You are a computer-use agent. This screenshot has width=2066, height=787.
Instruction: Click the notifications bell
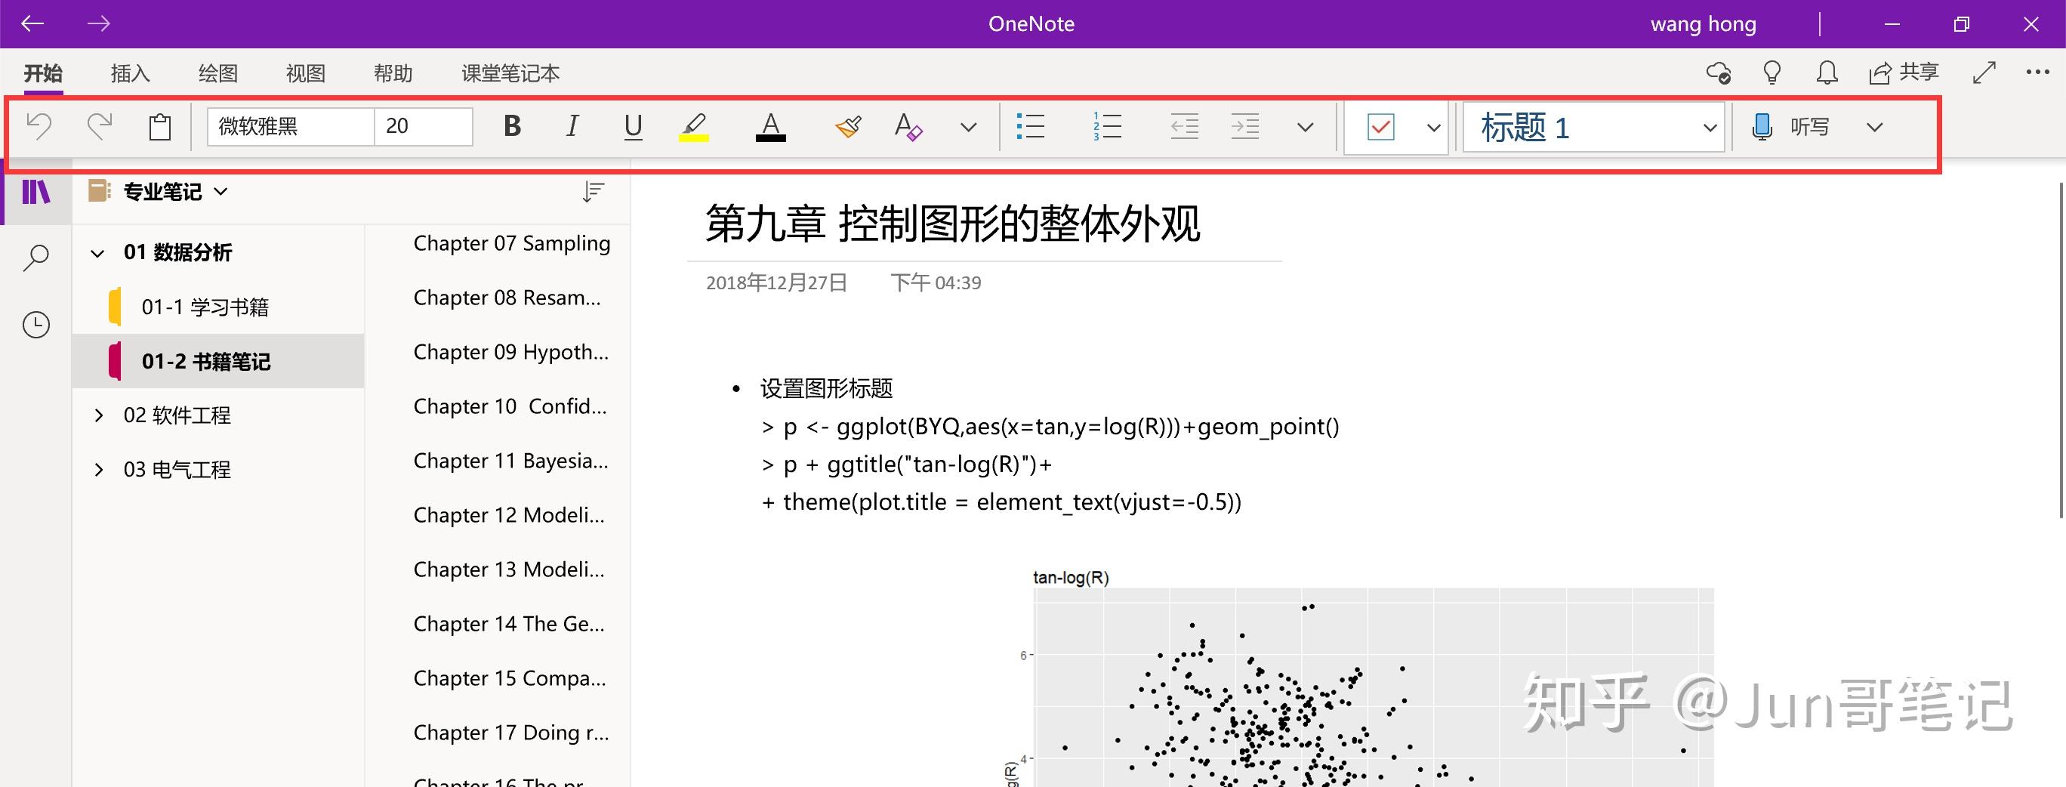point(1827,73)
